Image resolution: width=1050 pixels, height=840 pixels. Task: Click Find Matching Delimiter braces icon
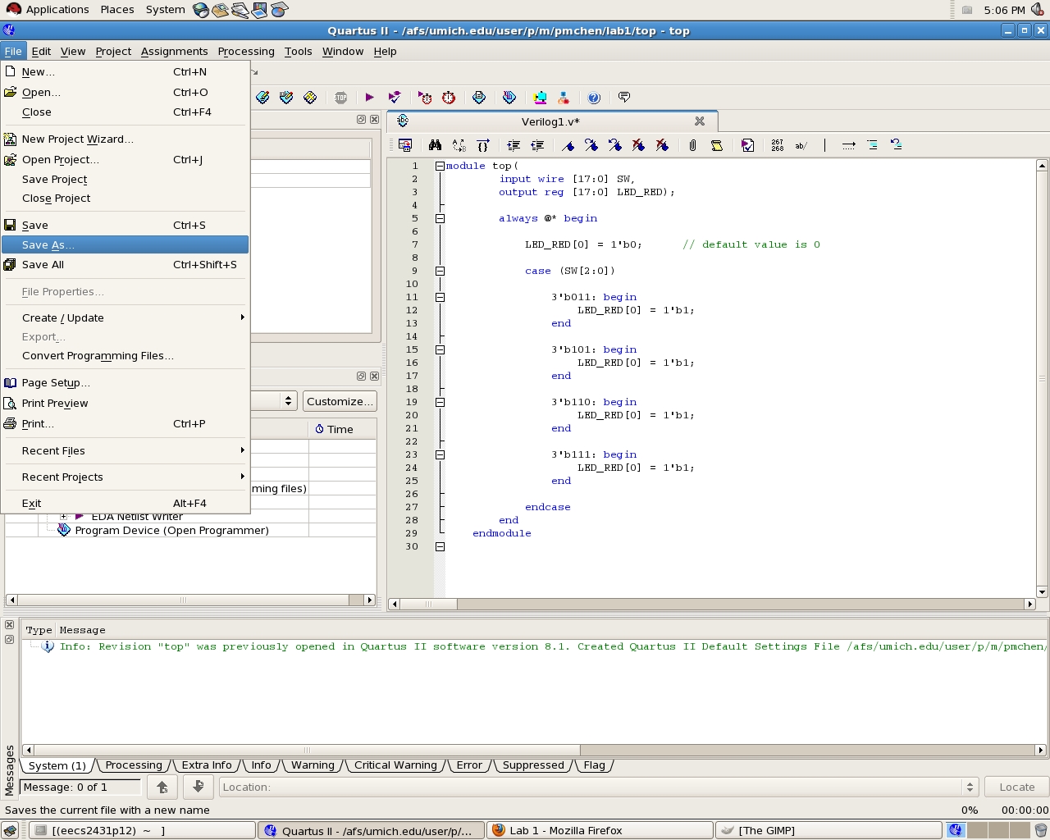(x=483, y=145)
